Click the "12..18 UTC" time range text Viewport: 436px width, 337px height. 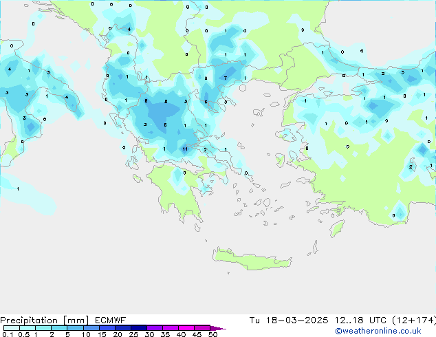360,320
